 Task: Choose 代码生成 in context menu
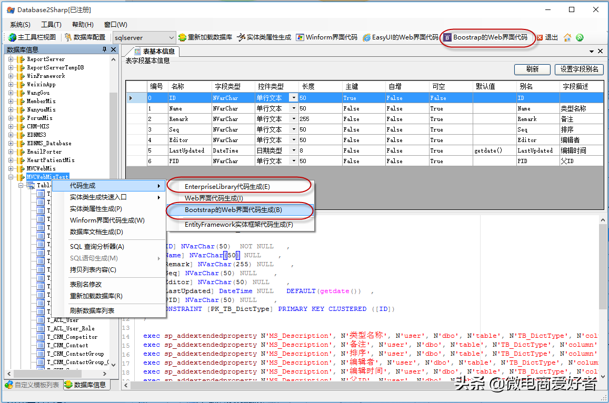pyautogui.click(x=109, y=186)
